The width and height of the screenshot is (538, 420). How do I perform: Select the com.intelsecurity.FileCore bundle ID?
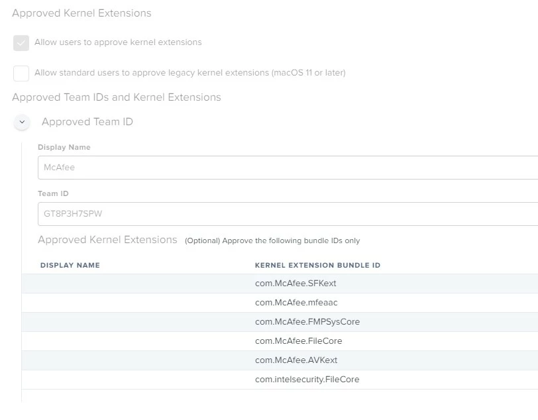[x=307, y=380]
